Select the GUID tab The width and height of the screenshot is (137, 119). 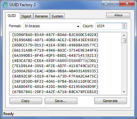click(x=12, y=16)
